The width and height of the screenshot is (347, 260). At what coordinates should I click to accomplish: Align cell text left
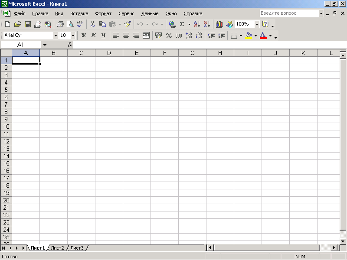pyautogui.click(x=116, y=36)
